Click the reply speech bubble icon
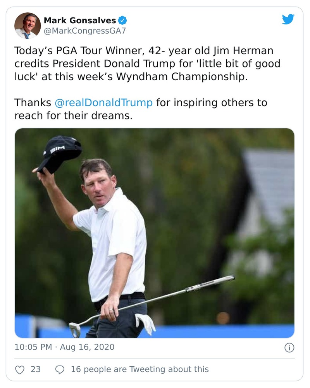310x388 pixels. [60, 369]
